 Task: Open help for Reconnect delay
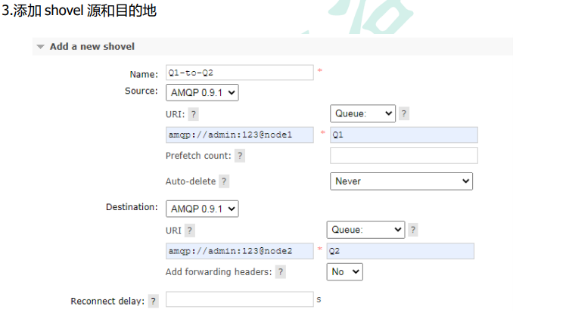tap(153, 302)
